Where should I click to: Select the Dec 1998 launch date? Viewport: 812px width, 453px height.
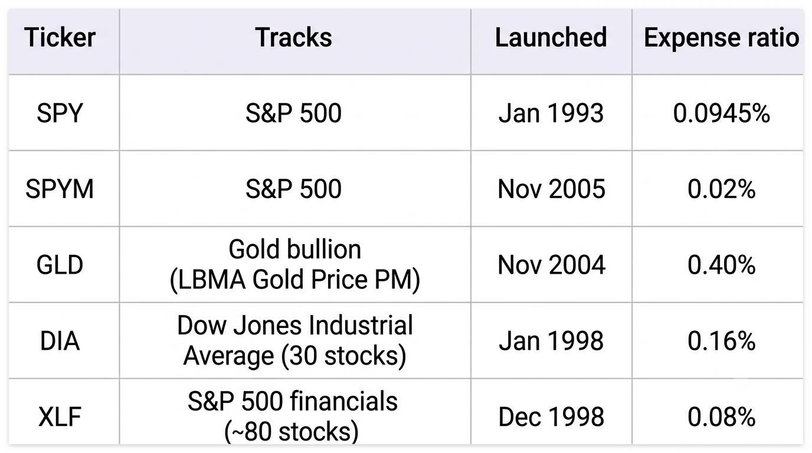(x=551, y=417)
